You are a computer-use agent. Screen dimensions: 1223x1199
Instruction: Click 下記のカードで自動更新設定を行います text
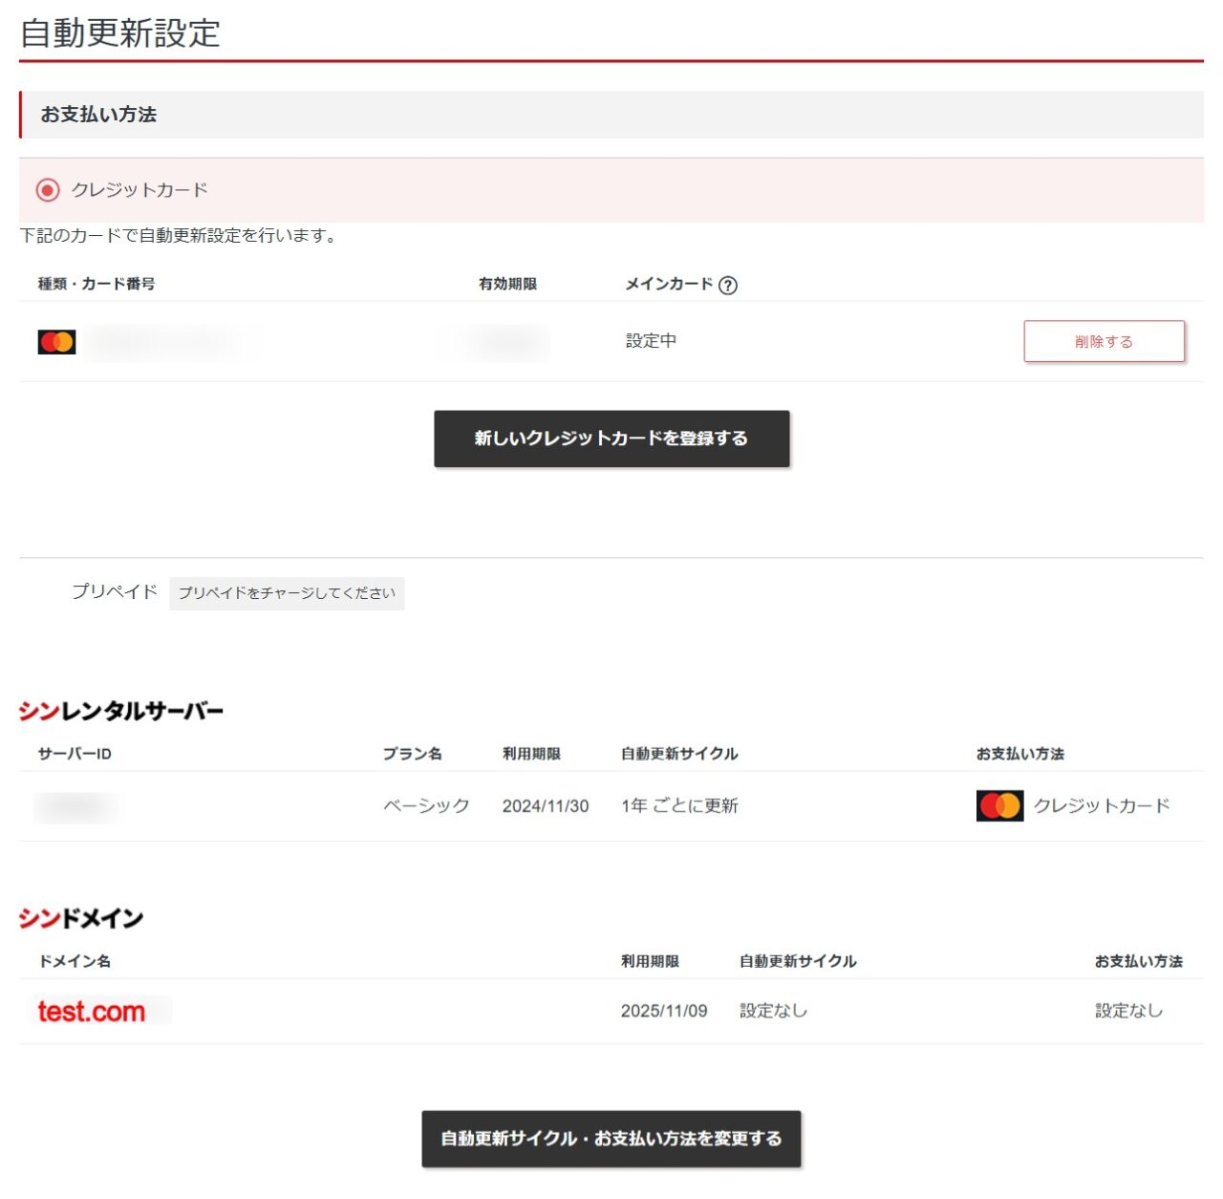pyautogui.click(x=179, y=235)
